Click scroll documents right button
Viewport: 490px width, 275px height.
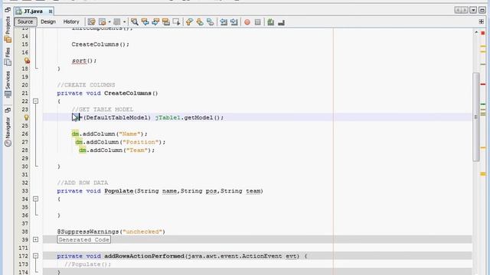click(x=465, y=10)
